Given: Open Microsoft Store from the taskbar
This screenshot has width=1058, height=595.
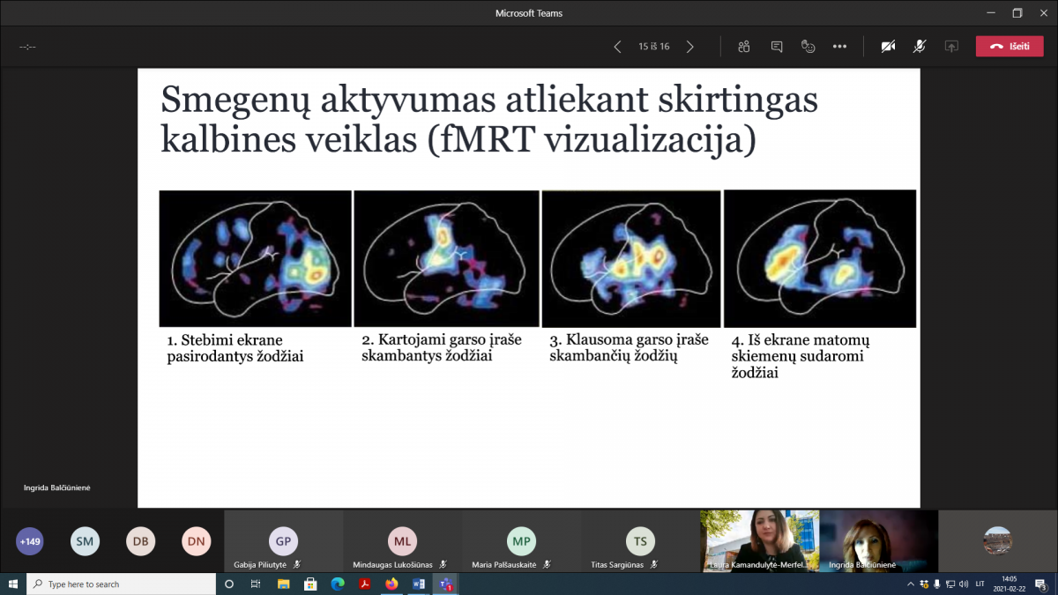Looking at the screenshot, I should 310,584.
